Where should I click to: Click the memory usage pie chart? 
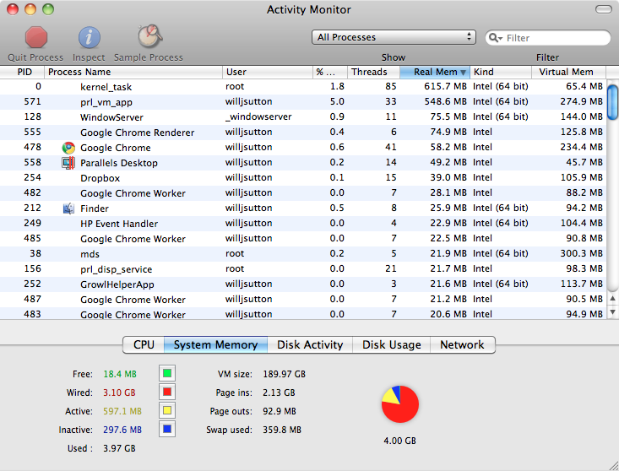pyautogui.click(x=400, y=404)
